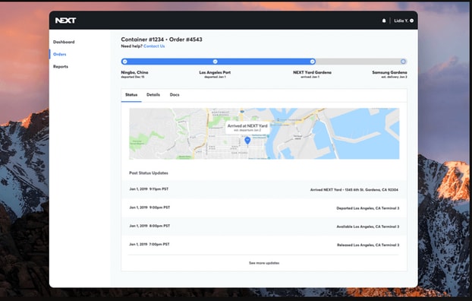472x301 pixels.
Task: Click Arrived NEXT Yard address text
Action: 354,190
